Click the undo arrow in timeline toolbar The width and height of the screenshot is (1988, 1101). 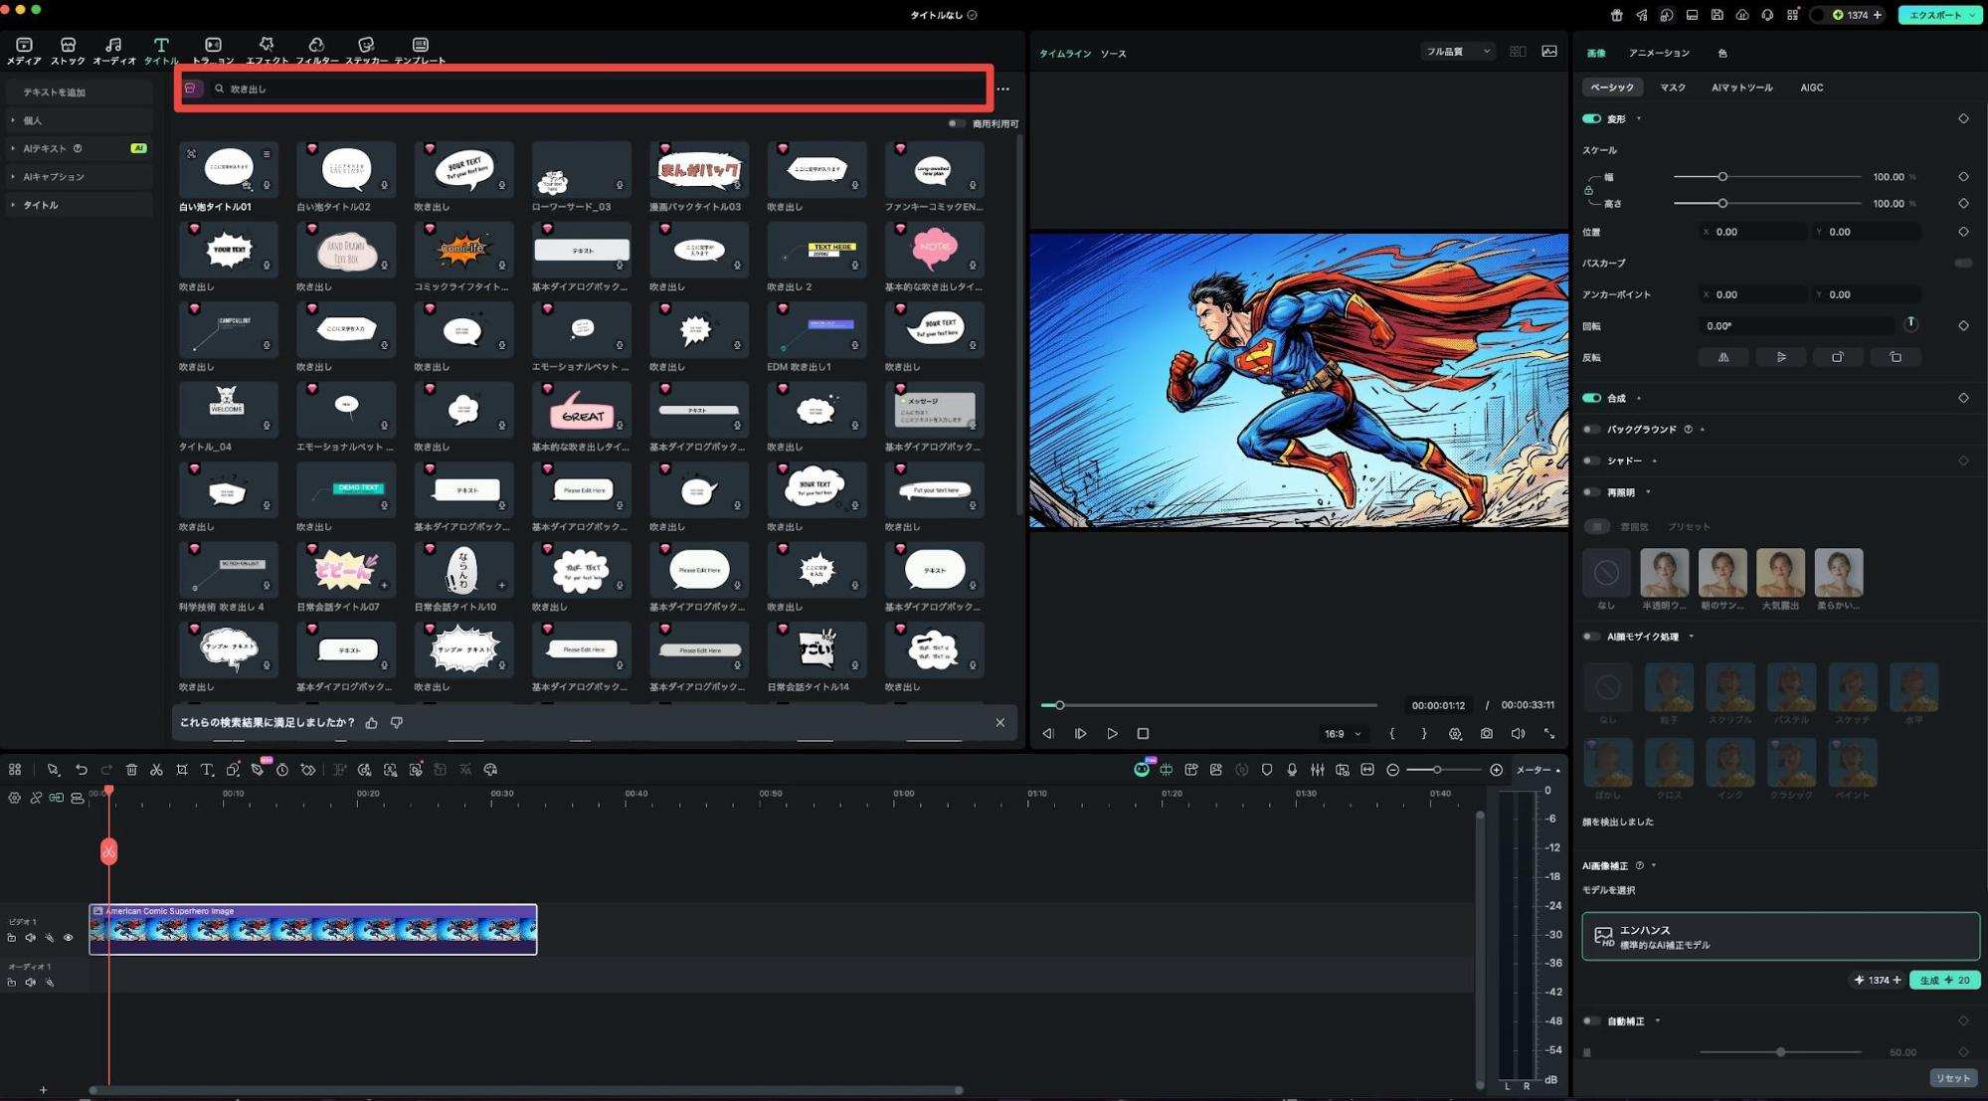82,770
